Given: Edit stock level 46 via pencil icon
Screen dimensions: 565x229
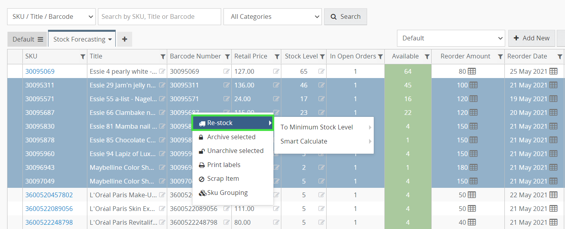Looking at the screenshot, I should click(x=321, y=85).
